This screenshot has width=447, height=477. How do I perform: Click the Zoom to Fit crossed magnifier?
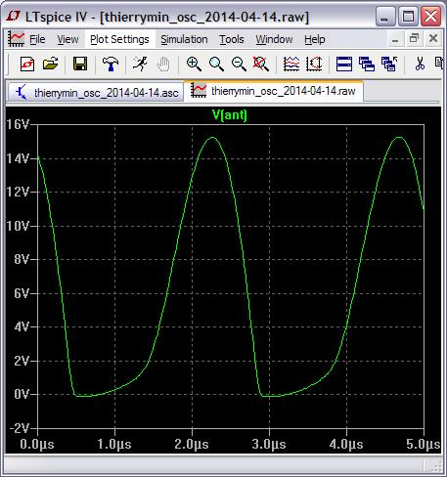[x=261, y=64]
